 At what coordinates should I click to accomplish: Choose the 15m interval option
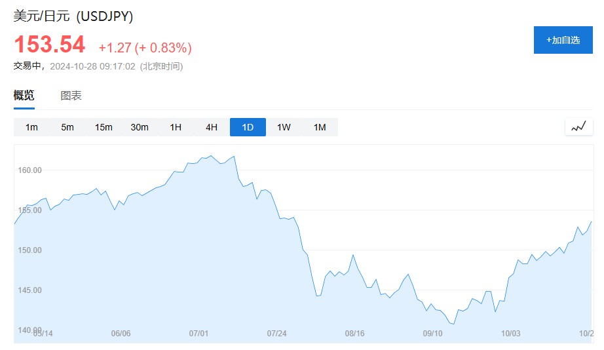coord(104,127)
